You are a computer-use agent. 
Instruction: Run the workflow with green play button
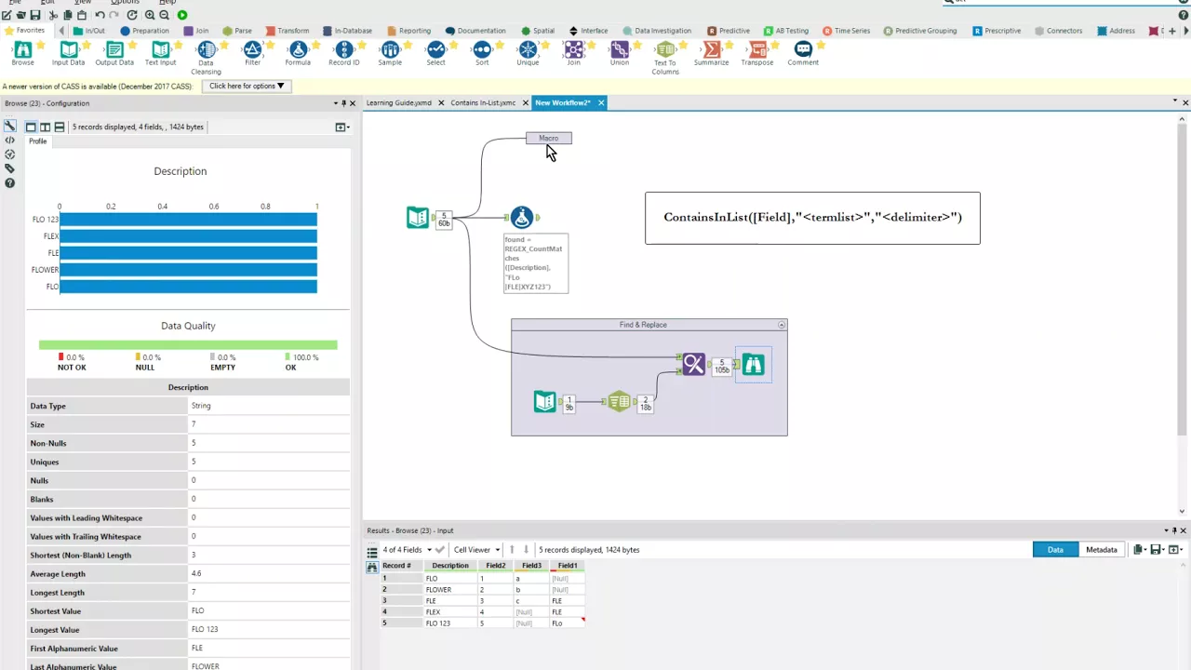pos(182,15)
